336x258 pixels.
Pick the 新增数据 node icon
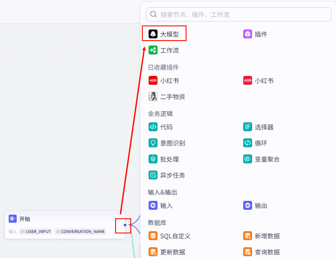[248, 236]
